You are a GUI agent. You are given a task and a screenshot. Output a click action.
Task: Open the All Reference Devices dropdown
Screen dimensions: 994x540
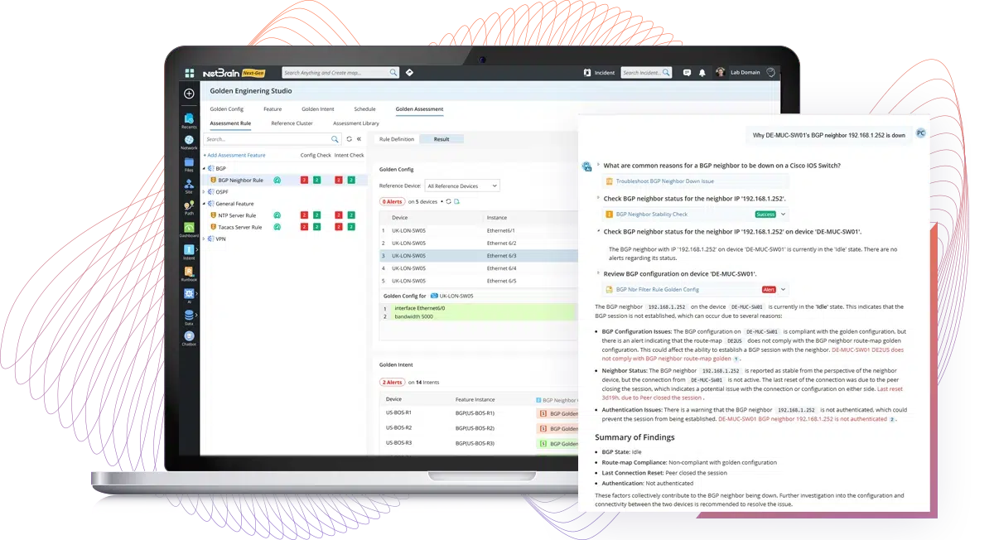coord(462,186)
